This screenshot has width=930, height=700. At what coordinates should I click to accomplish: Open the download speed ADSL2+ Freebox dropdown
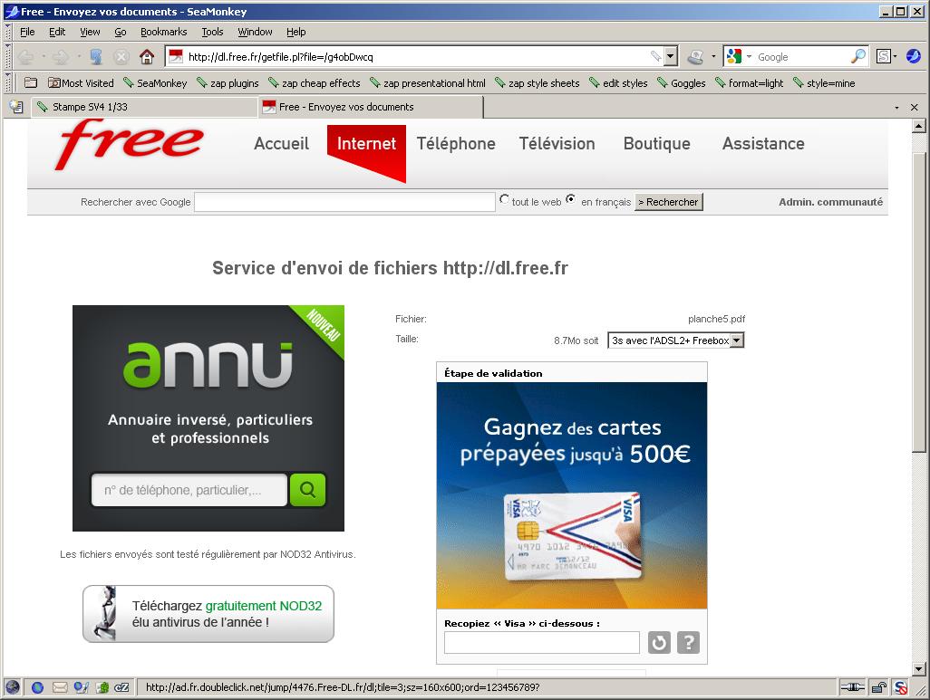[675, 340]
